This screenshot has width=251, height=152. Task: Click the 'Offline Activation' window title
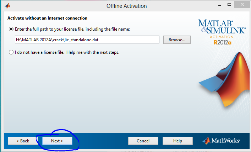pyautogui.click(x=127, y=6)
